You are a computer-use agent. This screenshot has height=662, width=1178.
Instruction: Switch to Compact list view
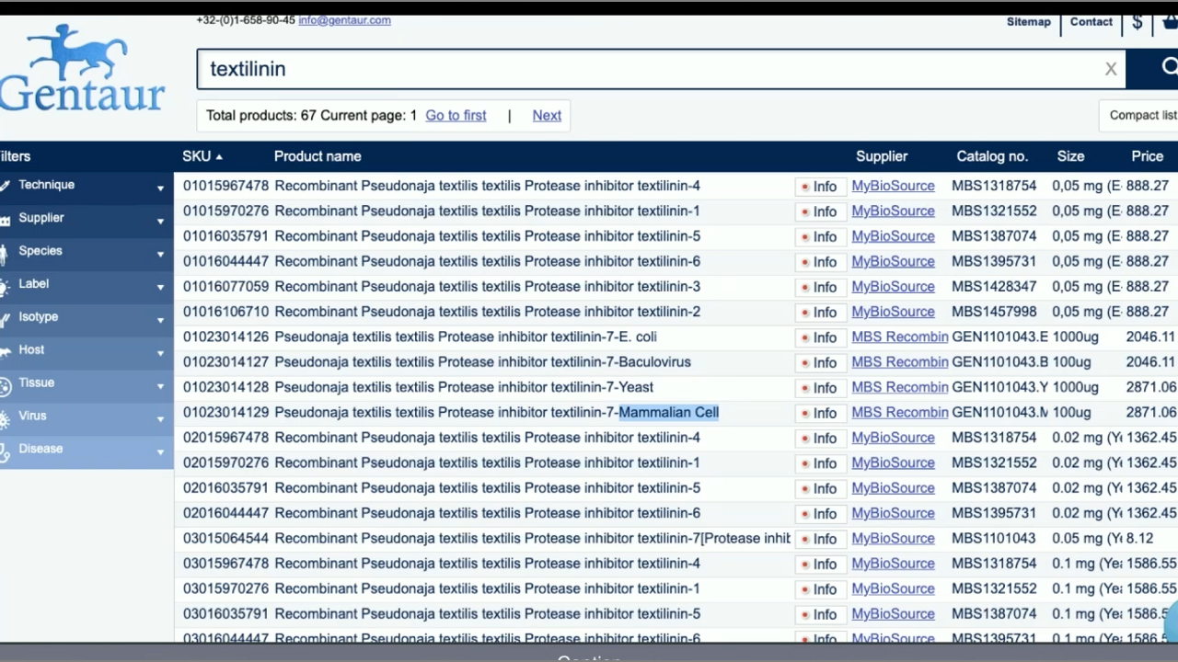click(1142, 116)
